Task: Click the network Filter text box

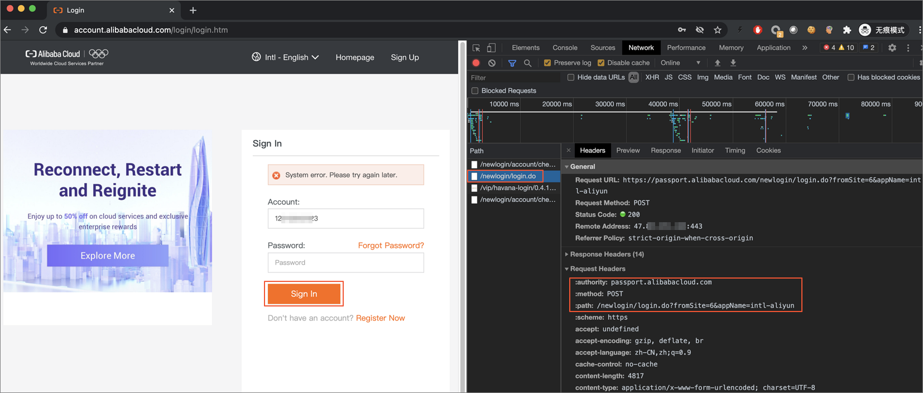Action: pos(514,78)
